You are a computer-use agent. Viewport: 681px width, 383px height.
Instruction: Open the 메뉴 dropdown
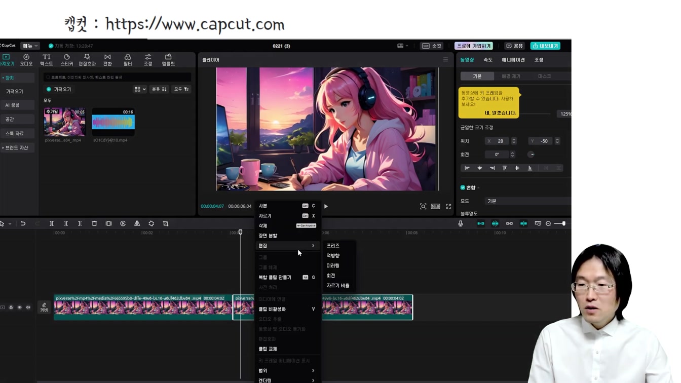[x=30, y=46]
